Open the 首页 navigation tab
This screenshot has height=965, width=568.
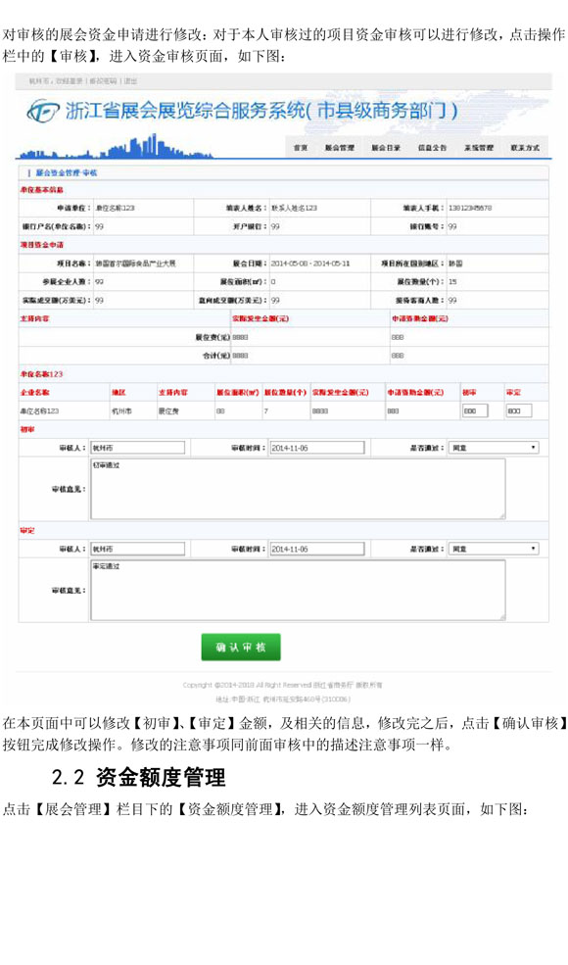(x=301, y=148)
